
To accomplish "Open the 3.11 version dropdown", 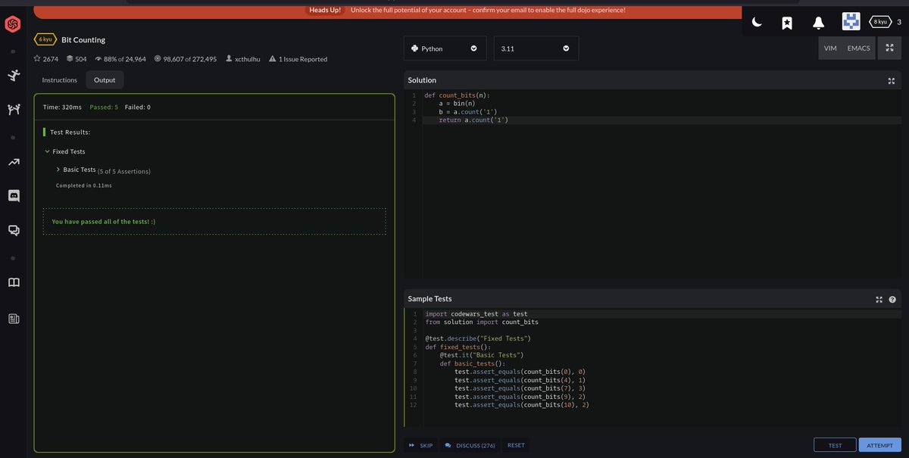I will (536, 48).
